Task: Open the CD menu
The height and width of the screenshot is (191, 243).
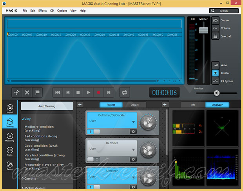Action: (x=52, y=11)
